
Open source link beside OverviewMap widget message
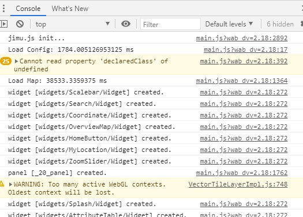click(244, 127)
